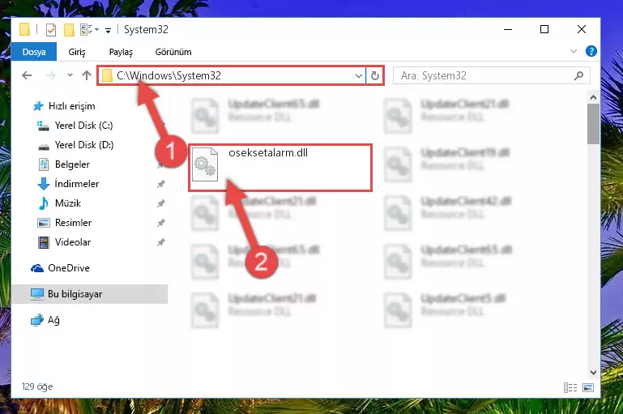
Task: Click the scroll down arrow of the file list
Action: tap(593, 373)
